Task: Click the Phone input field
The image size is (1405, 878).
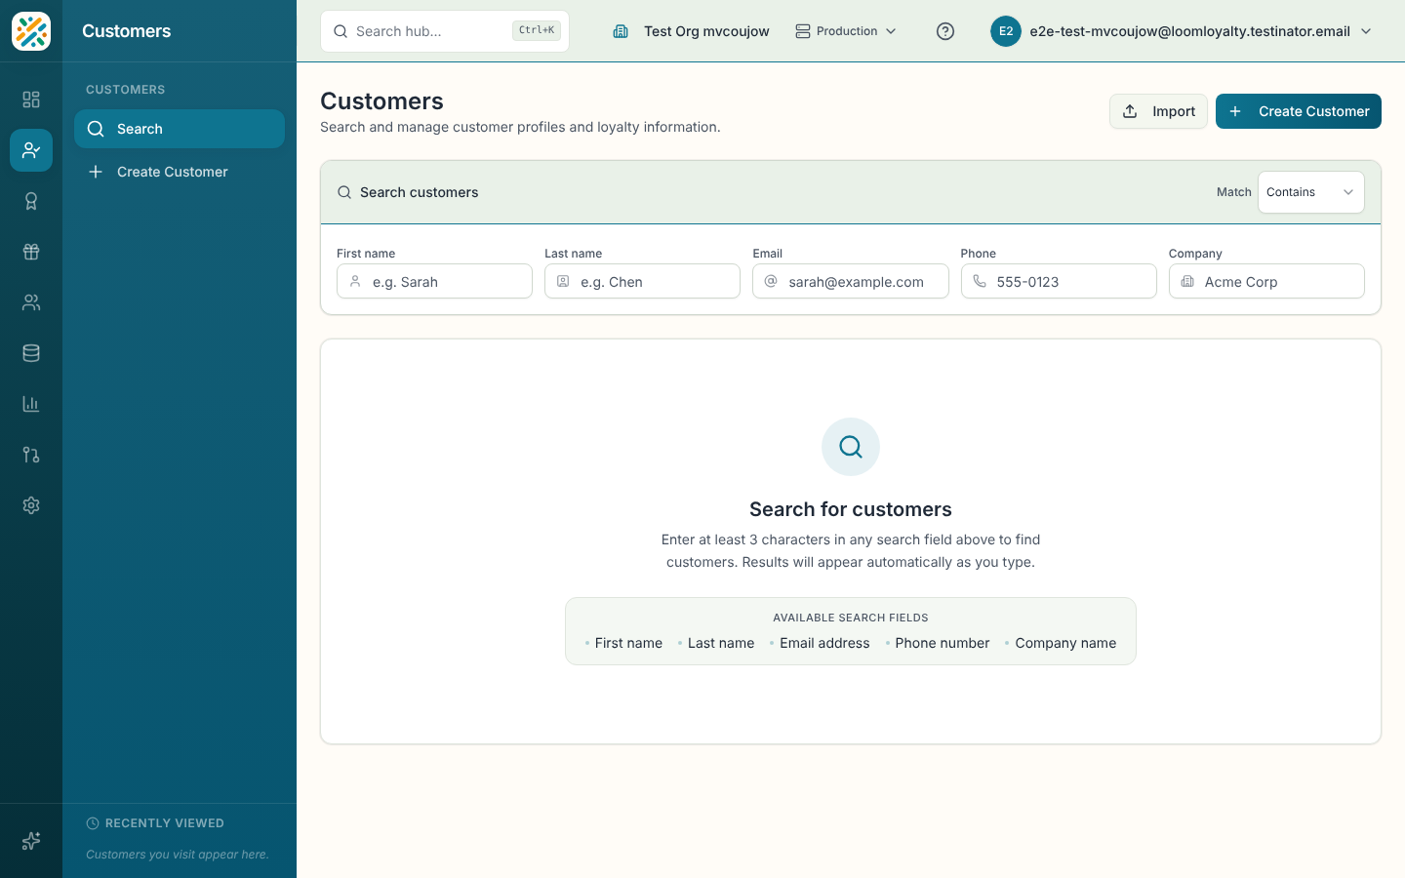Action: (1059, 282)
